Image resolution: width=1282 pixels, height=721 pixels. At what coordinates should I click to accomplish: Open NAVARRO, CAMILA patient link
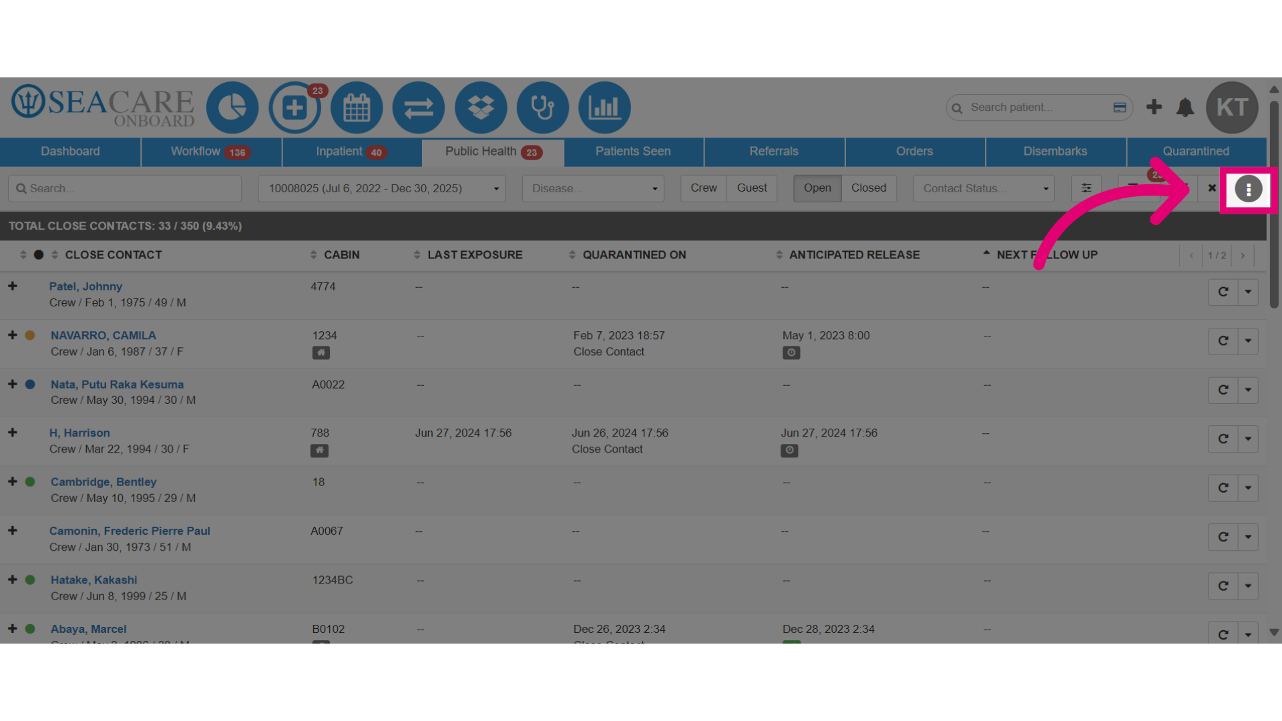(103, 335)
